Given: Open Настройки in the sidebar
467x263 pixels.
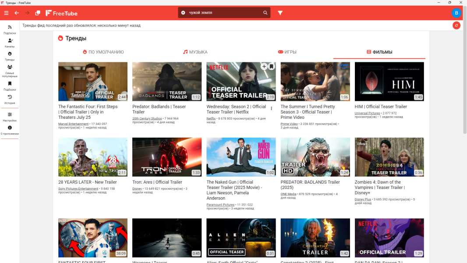Looking at the screenshot, I should [10, 117].
